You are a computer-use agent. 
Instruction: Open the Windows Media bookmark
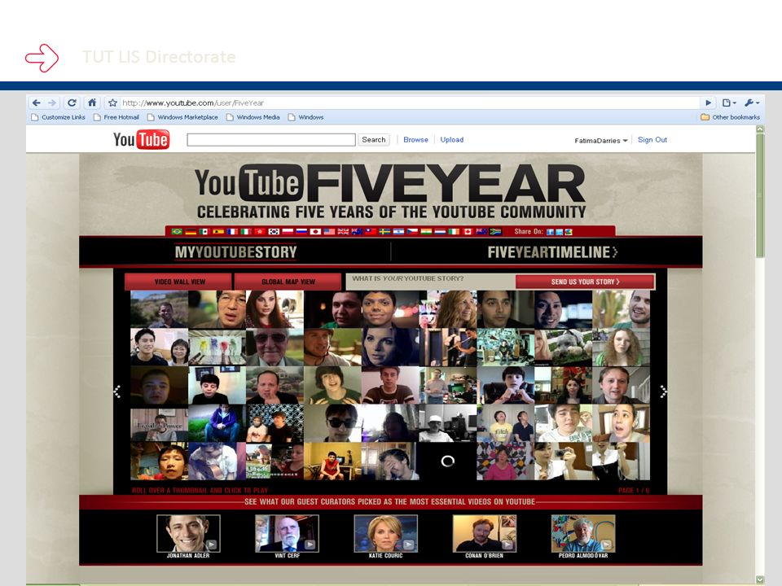pyautogui.click(x=253, y=117)
